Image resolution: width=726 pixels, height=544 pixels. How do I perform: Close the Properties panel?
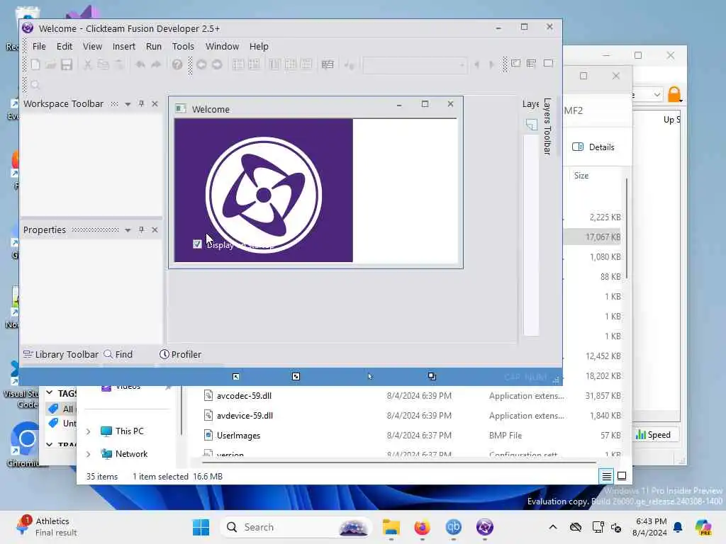coord(155,229)
